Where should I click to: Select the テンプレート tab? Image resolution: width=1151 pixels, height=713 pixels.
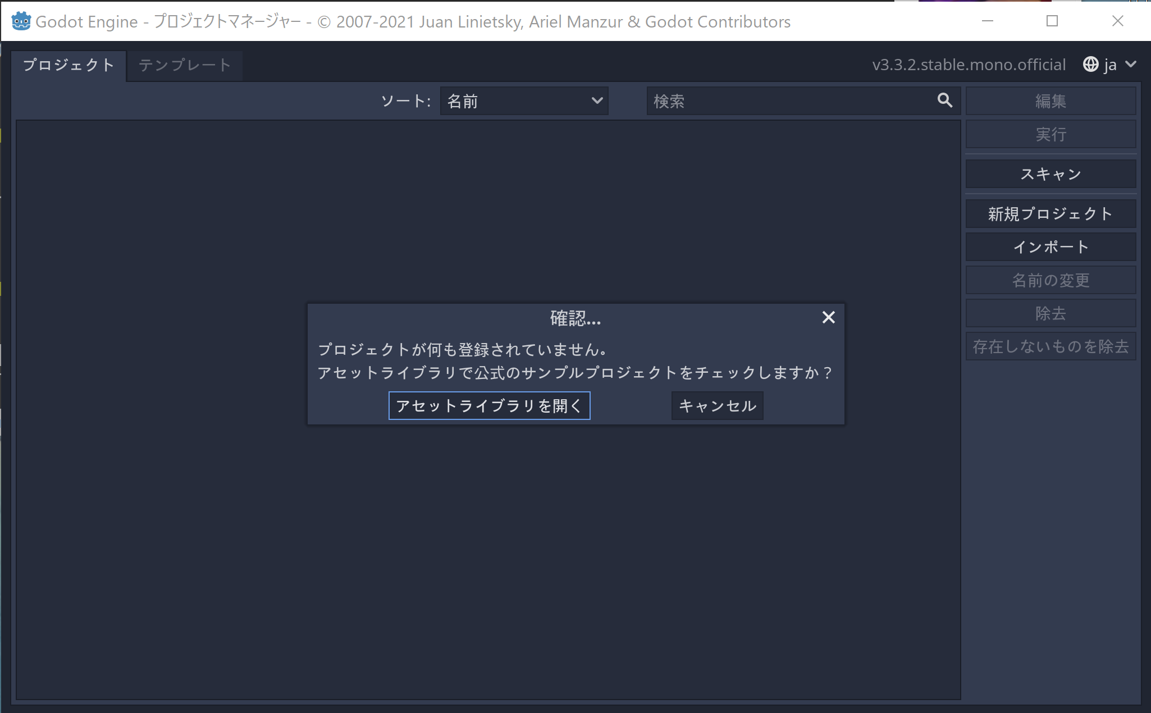184,65
